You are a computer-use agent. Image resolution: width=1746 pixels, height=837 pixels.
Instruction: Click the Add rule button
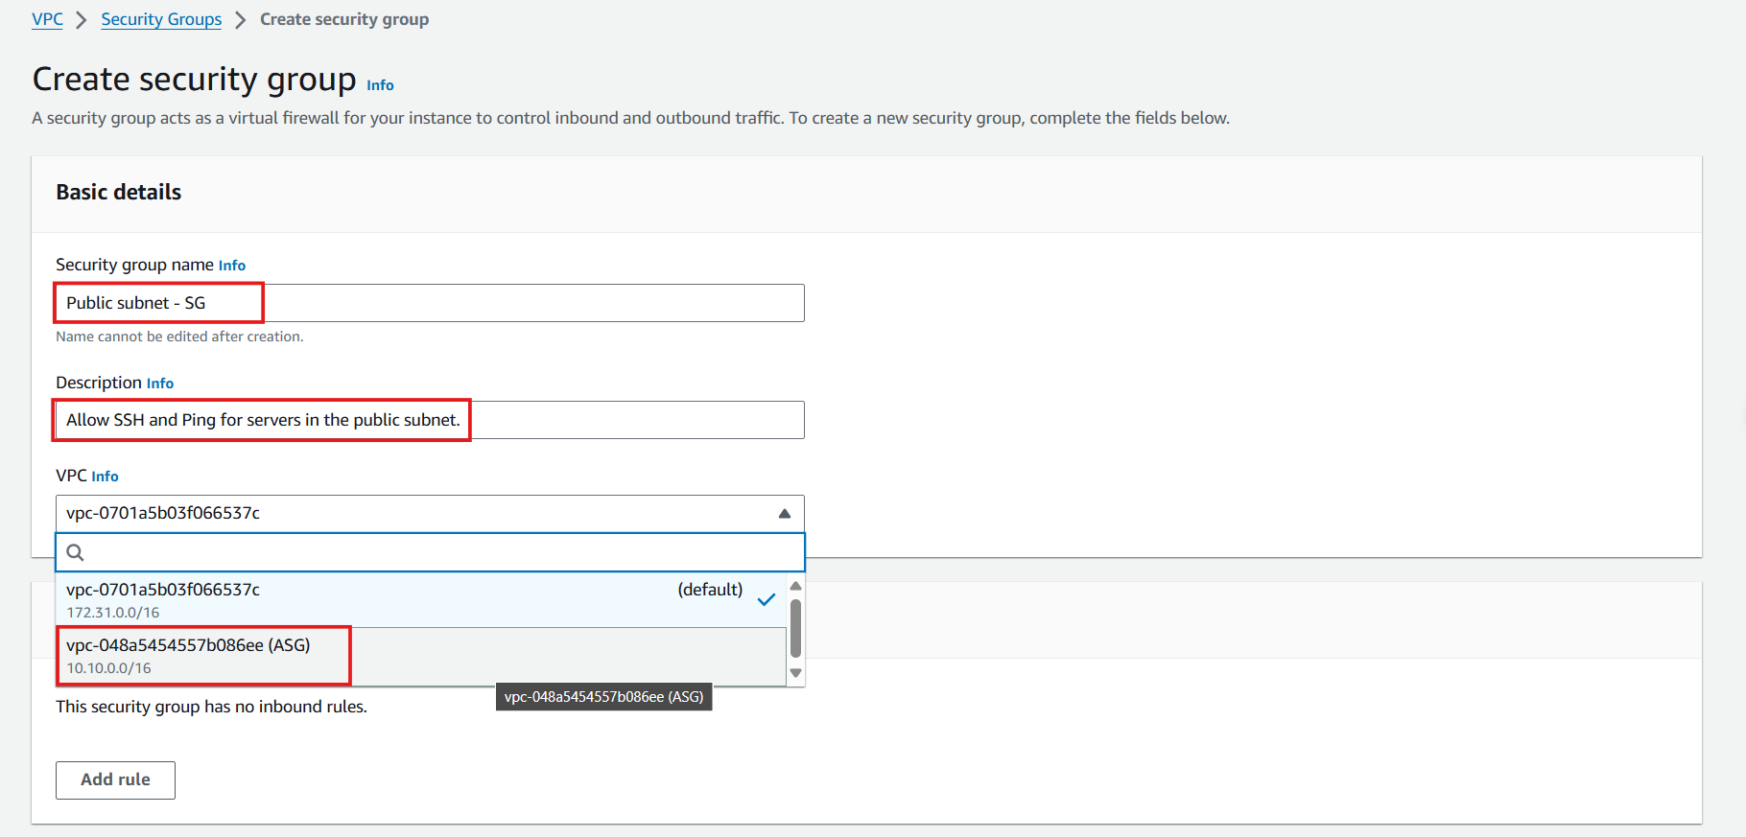[x=115, y=780]
